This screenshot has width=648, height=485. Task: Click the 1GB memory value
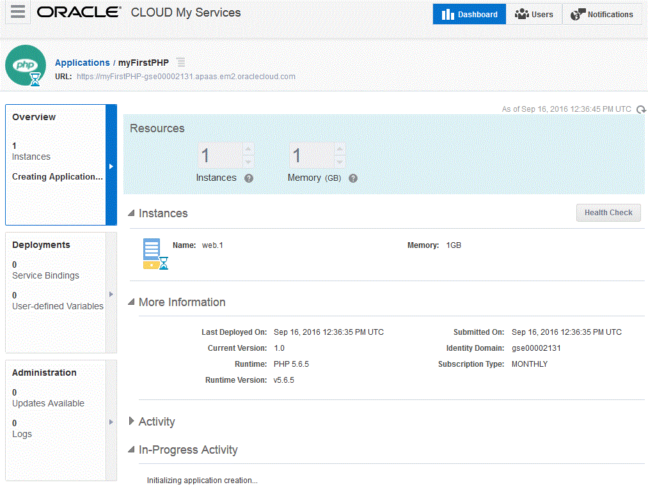454,245
